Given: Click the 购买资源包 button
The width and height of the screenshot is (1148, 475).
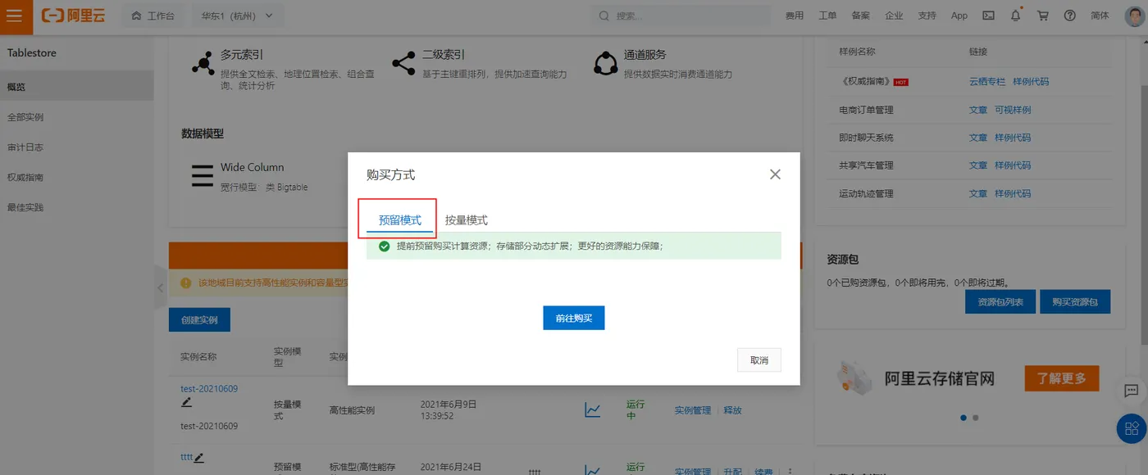Looking at the screenshot, I should point(1075,301).
